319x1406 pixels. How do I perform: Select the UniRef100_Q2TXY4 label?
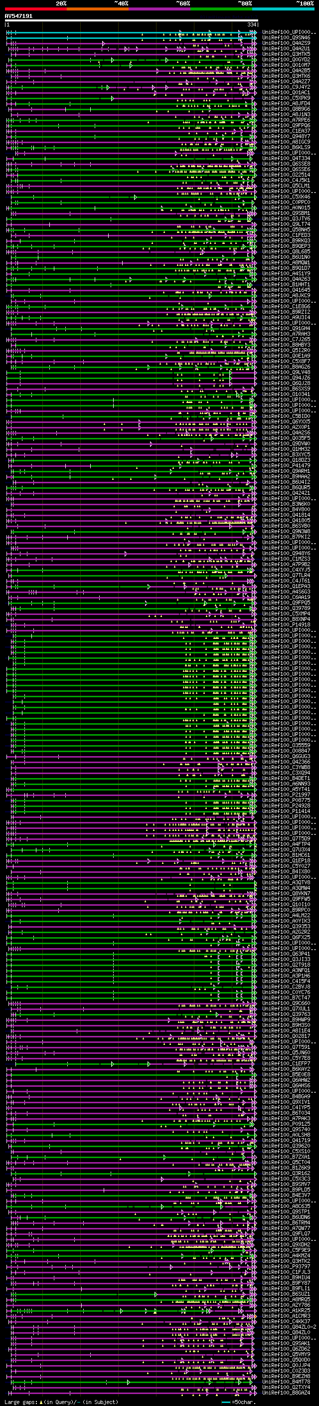(286, 1387)
